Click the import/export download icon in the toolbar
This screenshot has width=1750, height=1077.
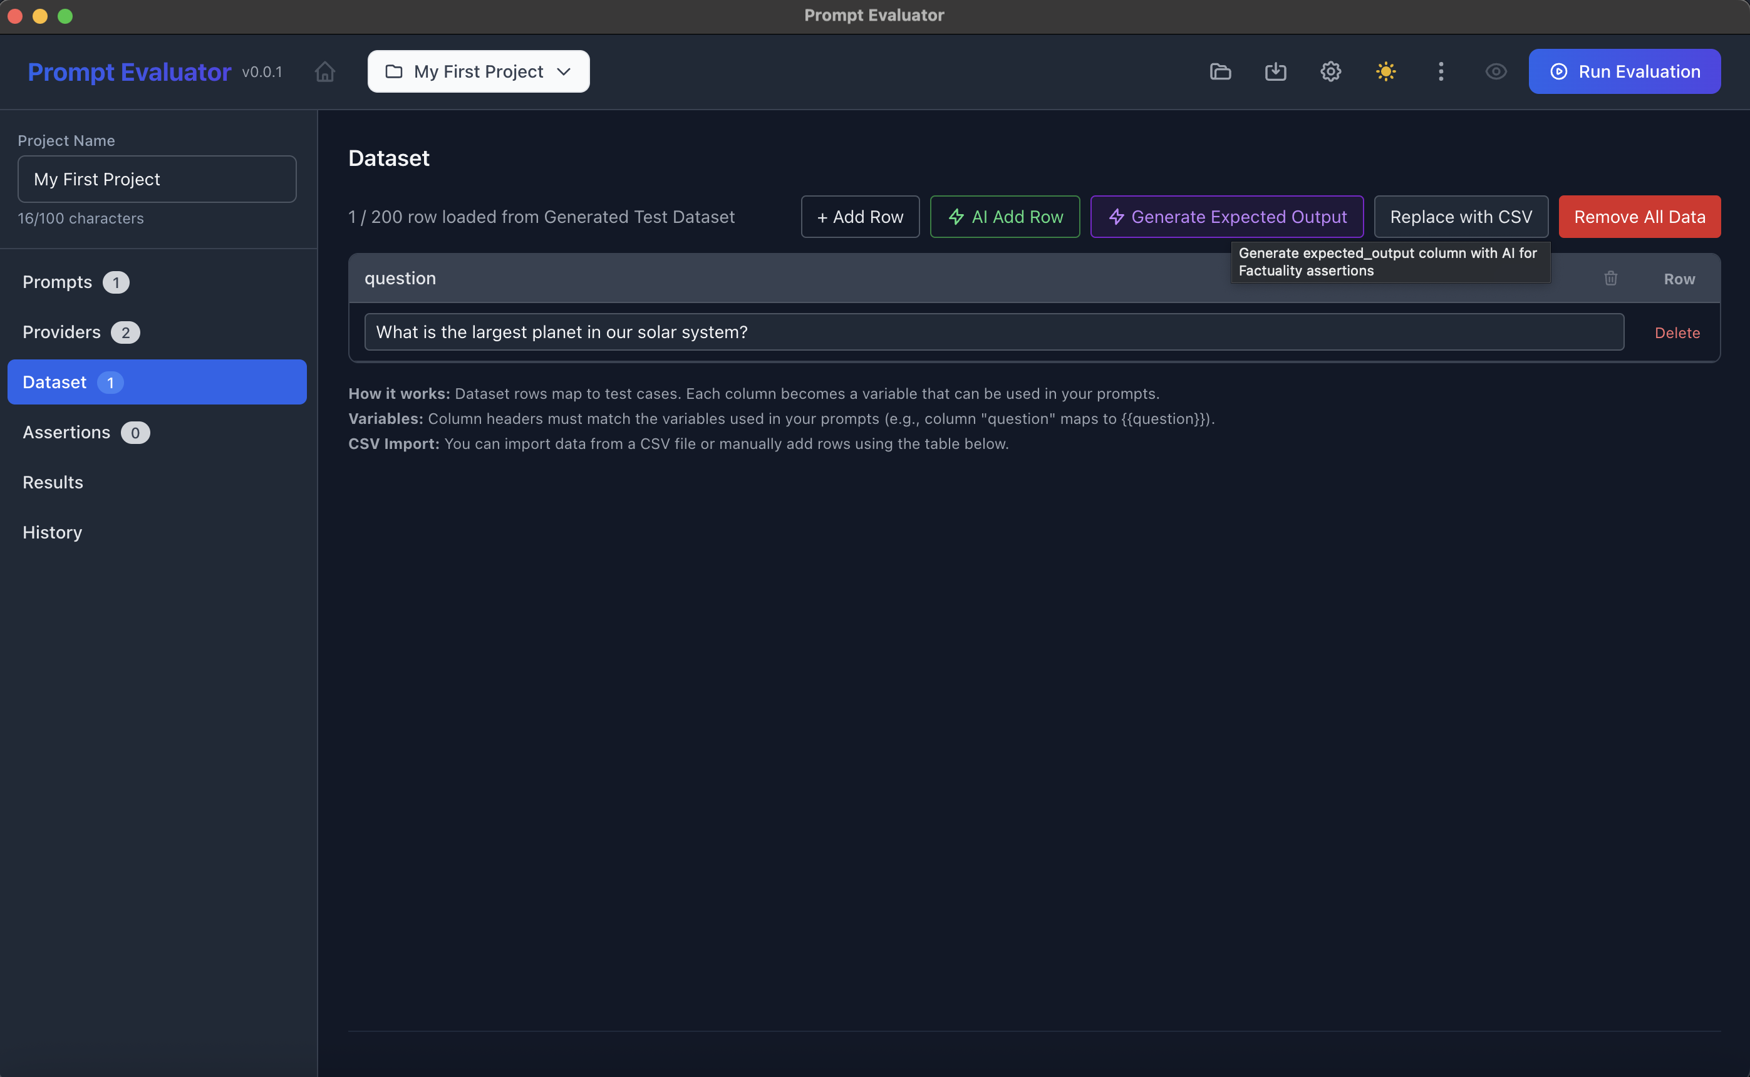(1275, 71)
